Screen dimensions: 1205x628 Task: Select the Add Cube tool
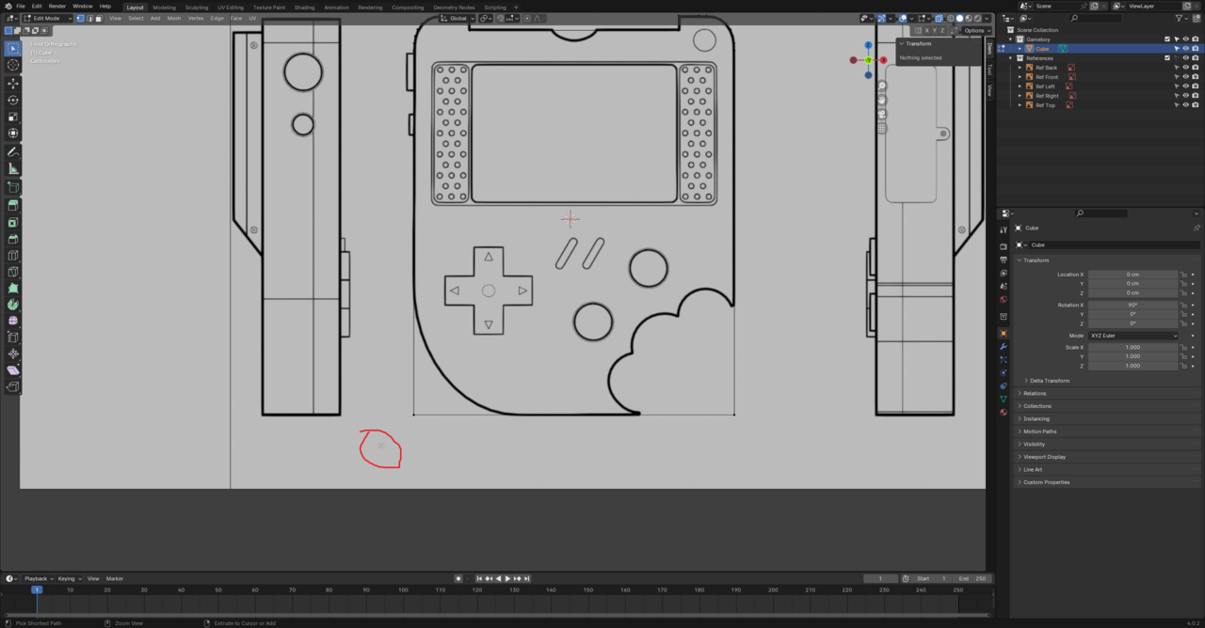click(13, 187)
